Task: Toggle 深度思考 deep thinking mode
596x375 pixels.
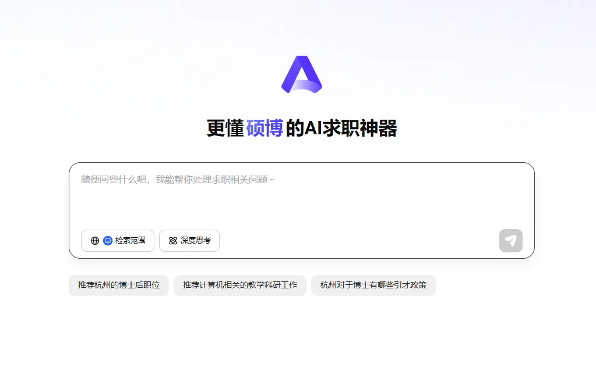Action: tap(189, 241)
